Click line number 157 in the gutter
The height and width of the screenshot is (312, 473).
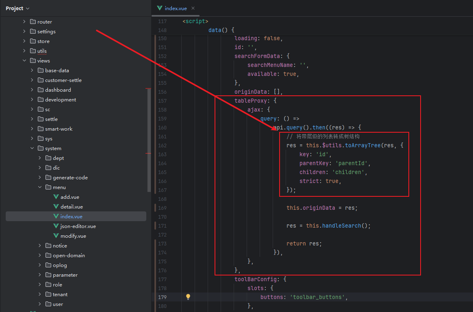point(162,101)
